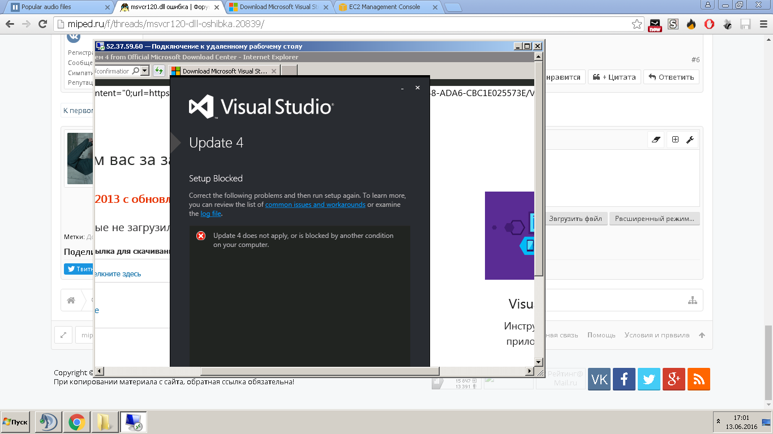Click the floppy disk save extension icon

pyautogui.click(x=746, y=24)
